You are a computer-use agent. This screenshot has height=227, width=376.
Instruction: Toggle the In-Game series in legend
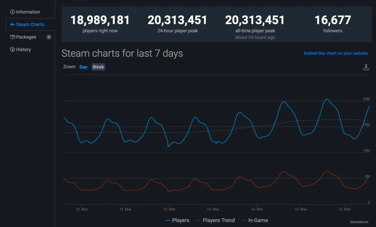(254, 220)
